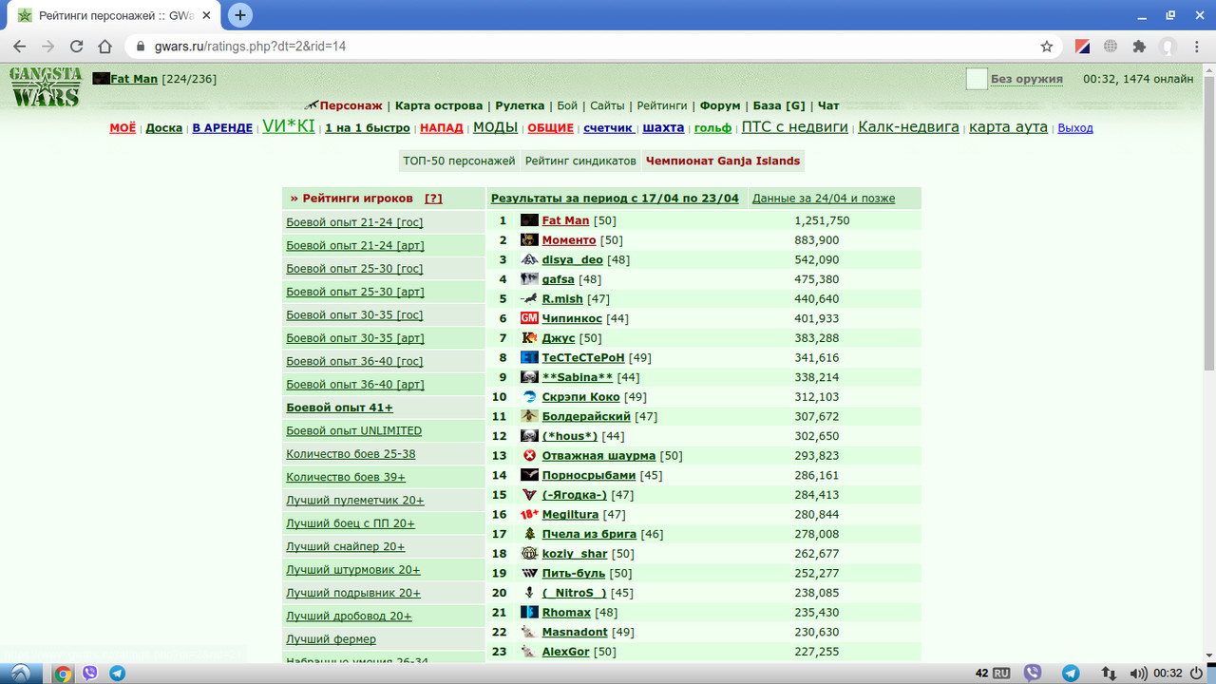
Task: Click the icon next to Пчела из брига
Action: click(529, 534)
